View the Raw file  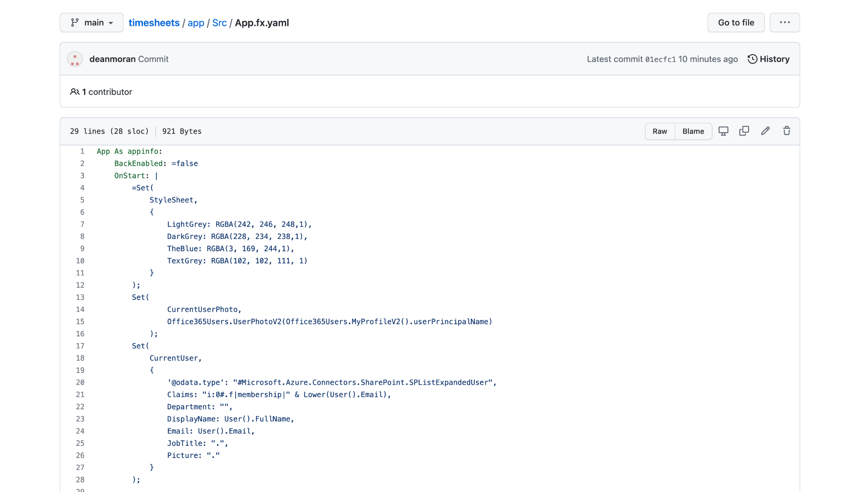click(659, 131)
